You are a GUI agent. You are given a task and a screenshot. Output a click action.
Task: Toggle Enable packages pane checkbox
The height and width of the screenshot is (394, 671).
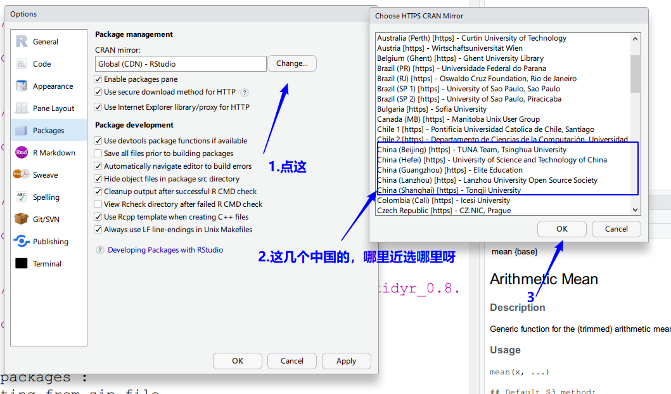[x=98, y=79]
